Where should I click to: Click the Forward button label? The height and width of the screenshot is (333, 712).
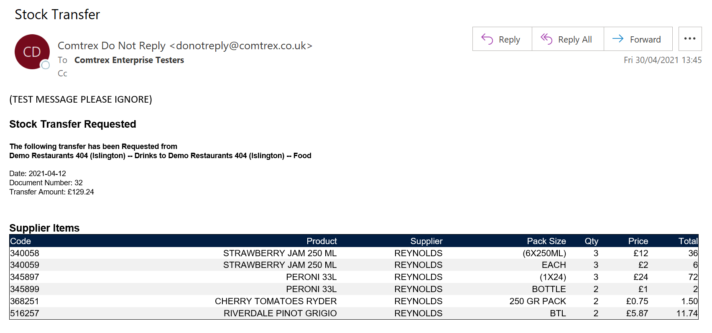[645, 40]
